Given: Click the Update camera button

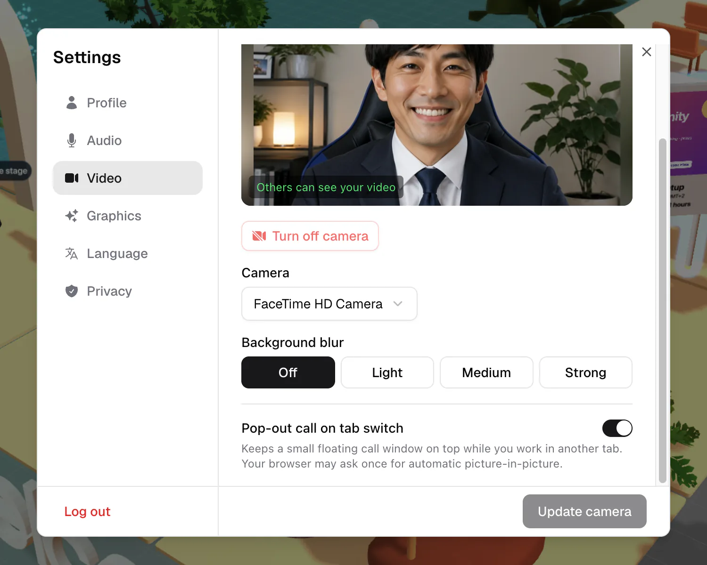Looking at the screenshot, I should coord(584,511).
